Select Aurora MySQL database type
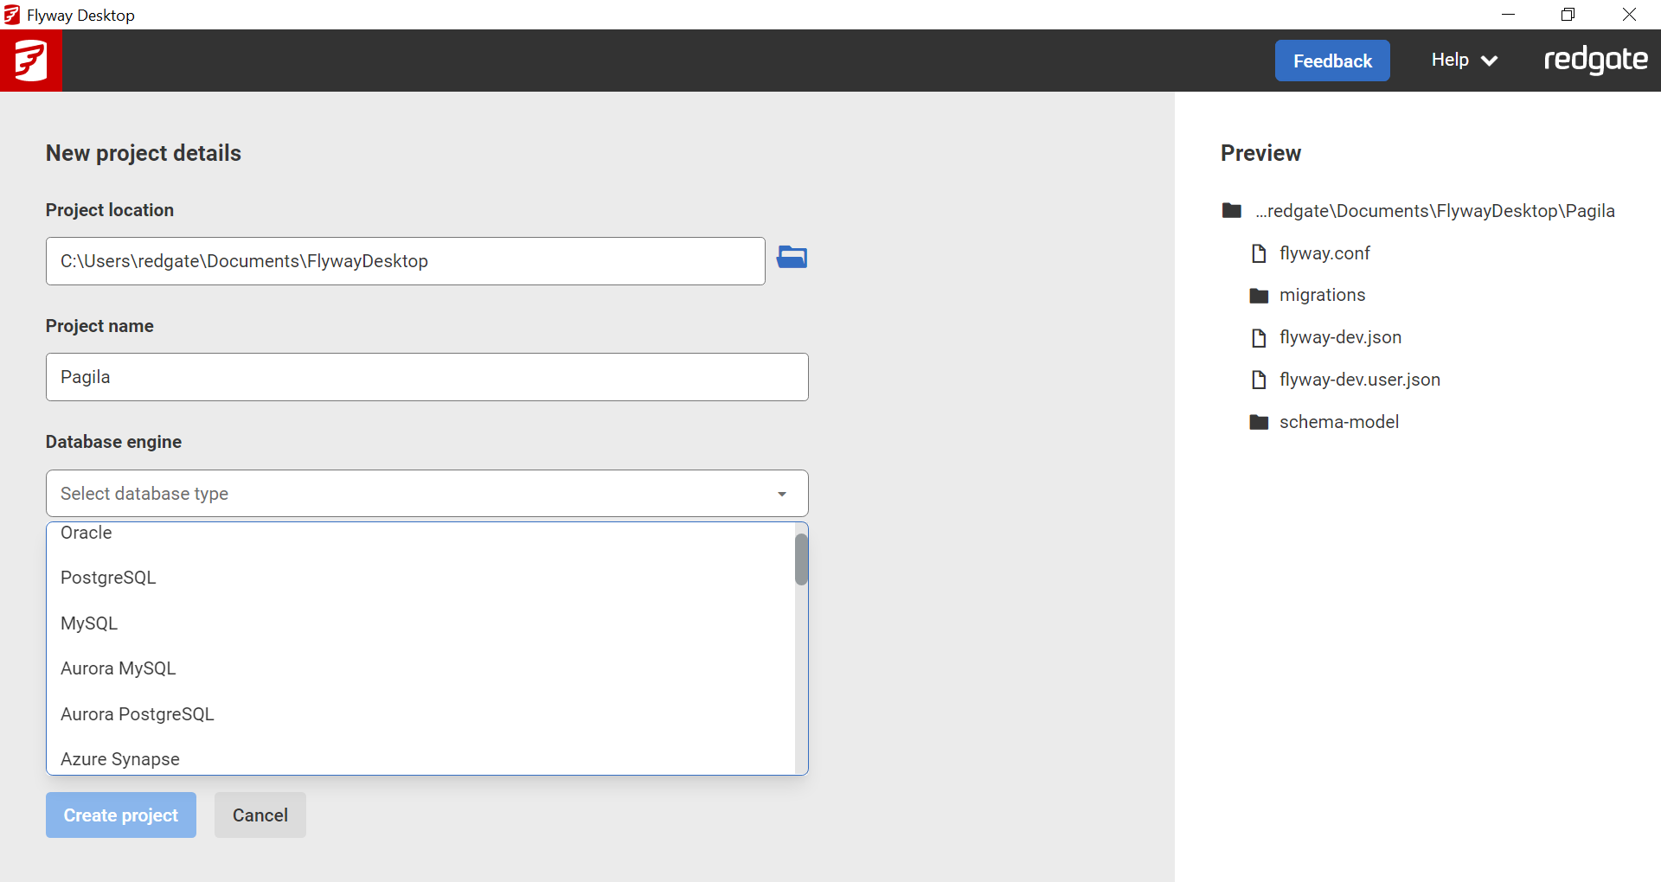The width and height of the screenshot is (1661, 882). (x=118, y=668)
